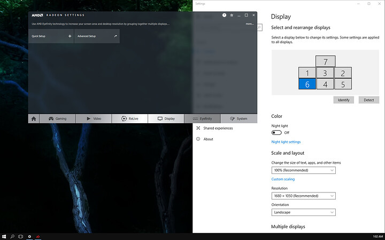This screenshot has width=385, height=240.
Task: Select display 3 in arrangement
Action: click(325, 73)
